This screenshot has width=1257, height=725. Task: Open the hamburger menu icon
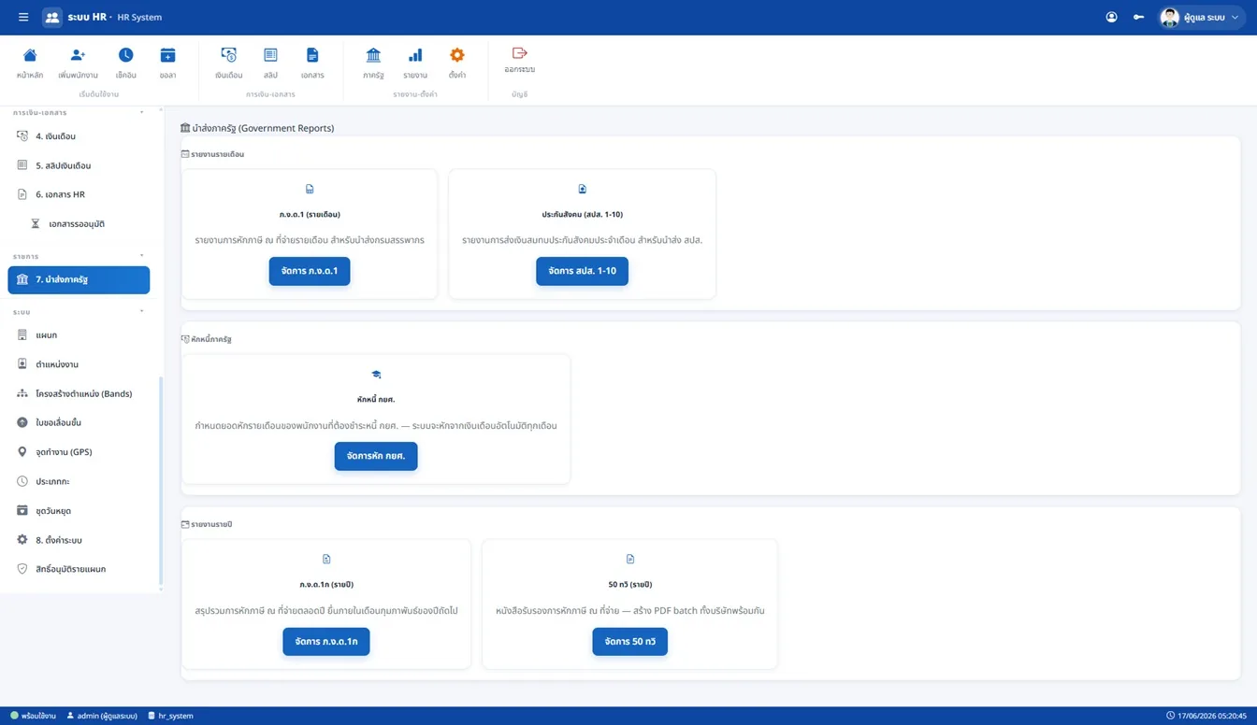(23, 17)
